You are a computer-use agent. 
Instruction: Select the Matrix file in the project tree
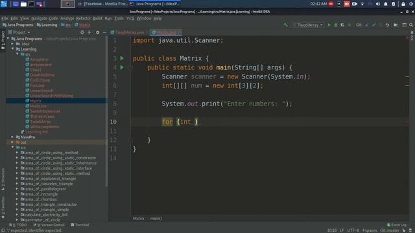pyautogui.click(x=36, y=101)
